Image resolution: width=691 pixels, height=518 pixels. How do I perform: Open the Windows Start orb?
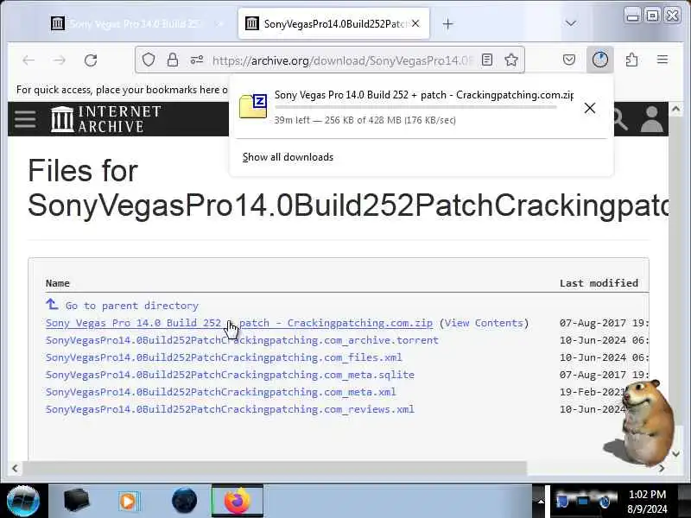(x=23, y=501)
